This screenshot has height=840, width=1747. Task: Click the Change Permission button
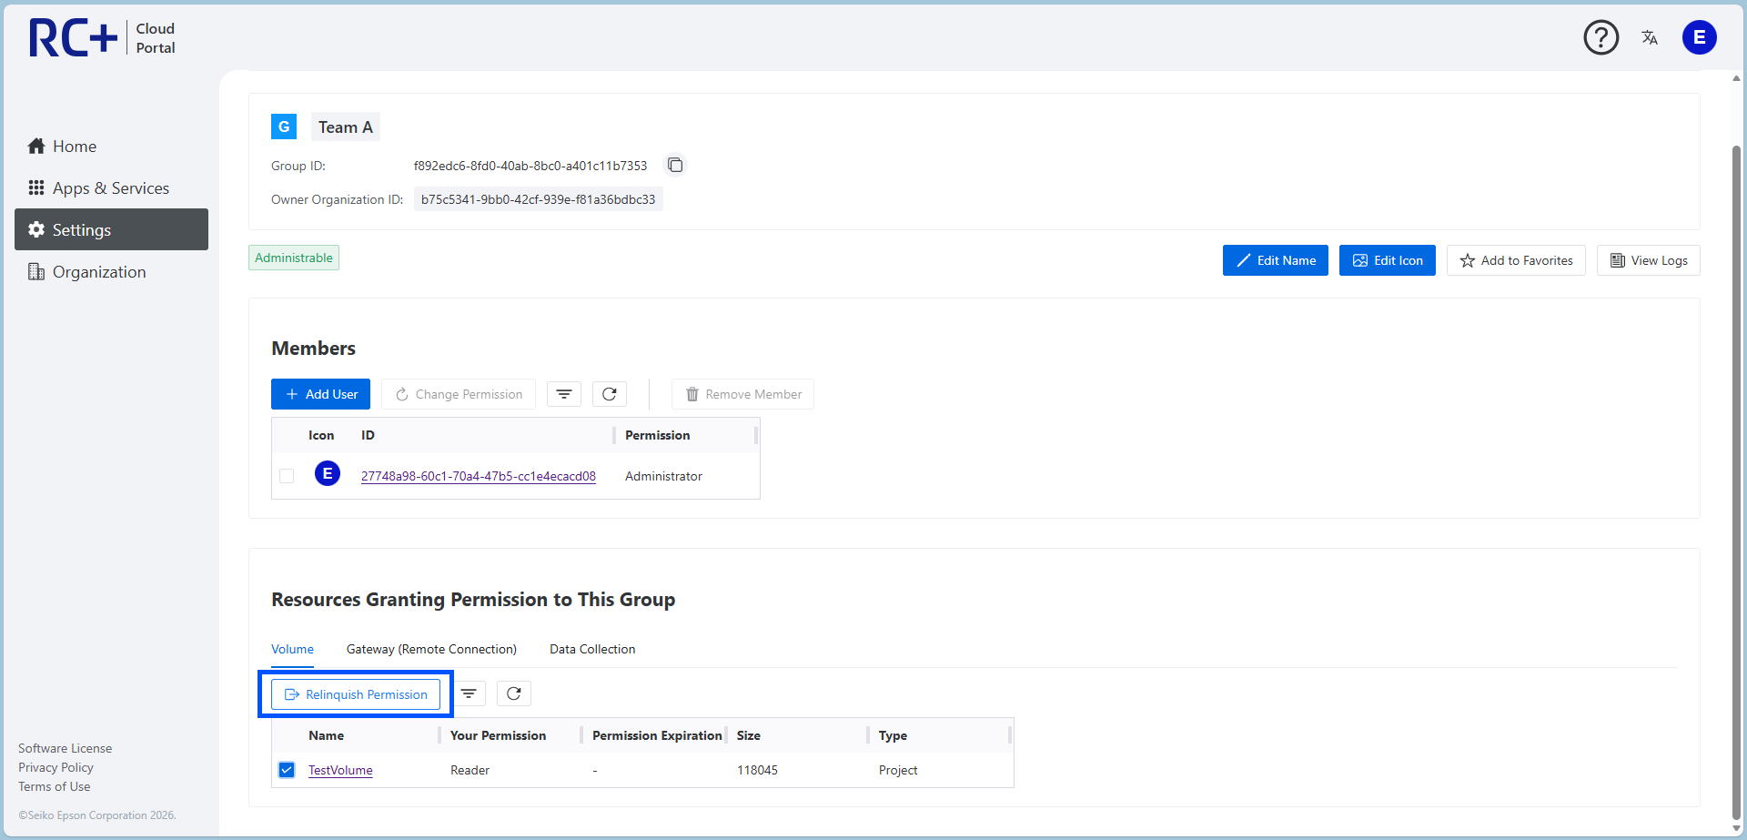tap(459, 394)
